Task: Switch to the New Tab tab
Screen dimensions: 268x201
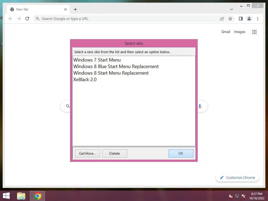Action: (38, 9)
